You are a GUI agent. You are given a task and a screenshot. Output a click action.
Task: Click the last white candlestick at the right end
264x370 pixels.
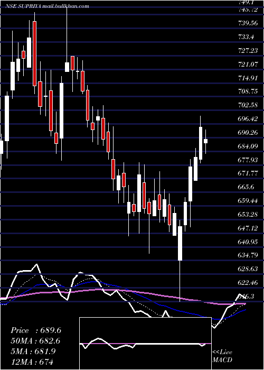point(205,141)
